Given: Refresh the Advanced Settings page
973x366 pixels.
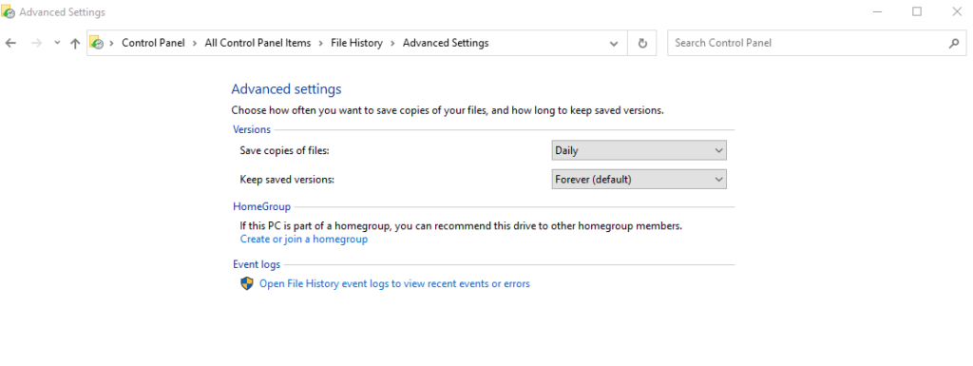Looking at the screenshot, I should (642, 44).
